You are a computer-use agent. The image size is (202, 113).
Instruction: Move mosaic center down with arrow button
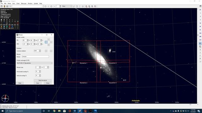(x=49, y=45)
